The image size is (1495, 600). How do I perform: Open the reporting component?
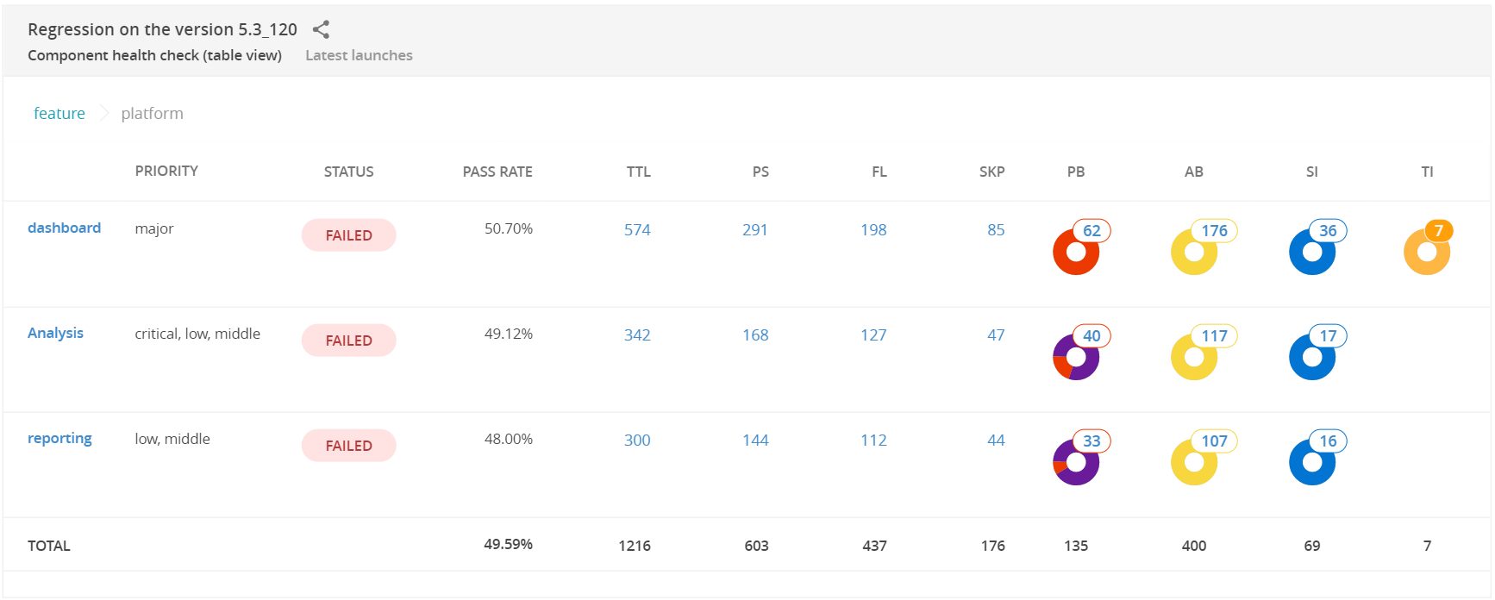(x=59, y=438)
